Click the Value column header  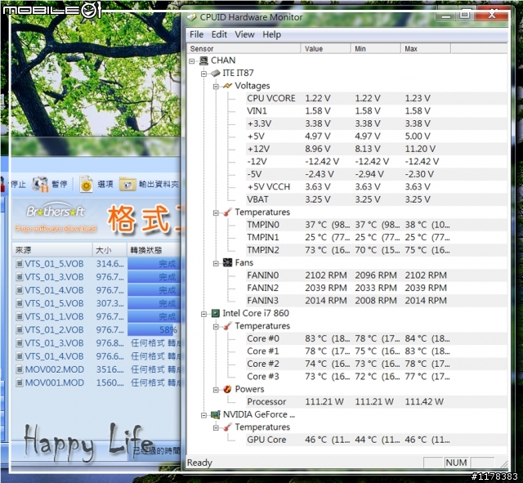(x=325, y=49)
